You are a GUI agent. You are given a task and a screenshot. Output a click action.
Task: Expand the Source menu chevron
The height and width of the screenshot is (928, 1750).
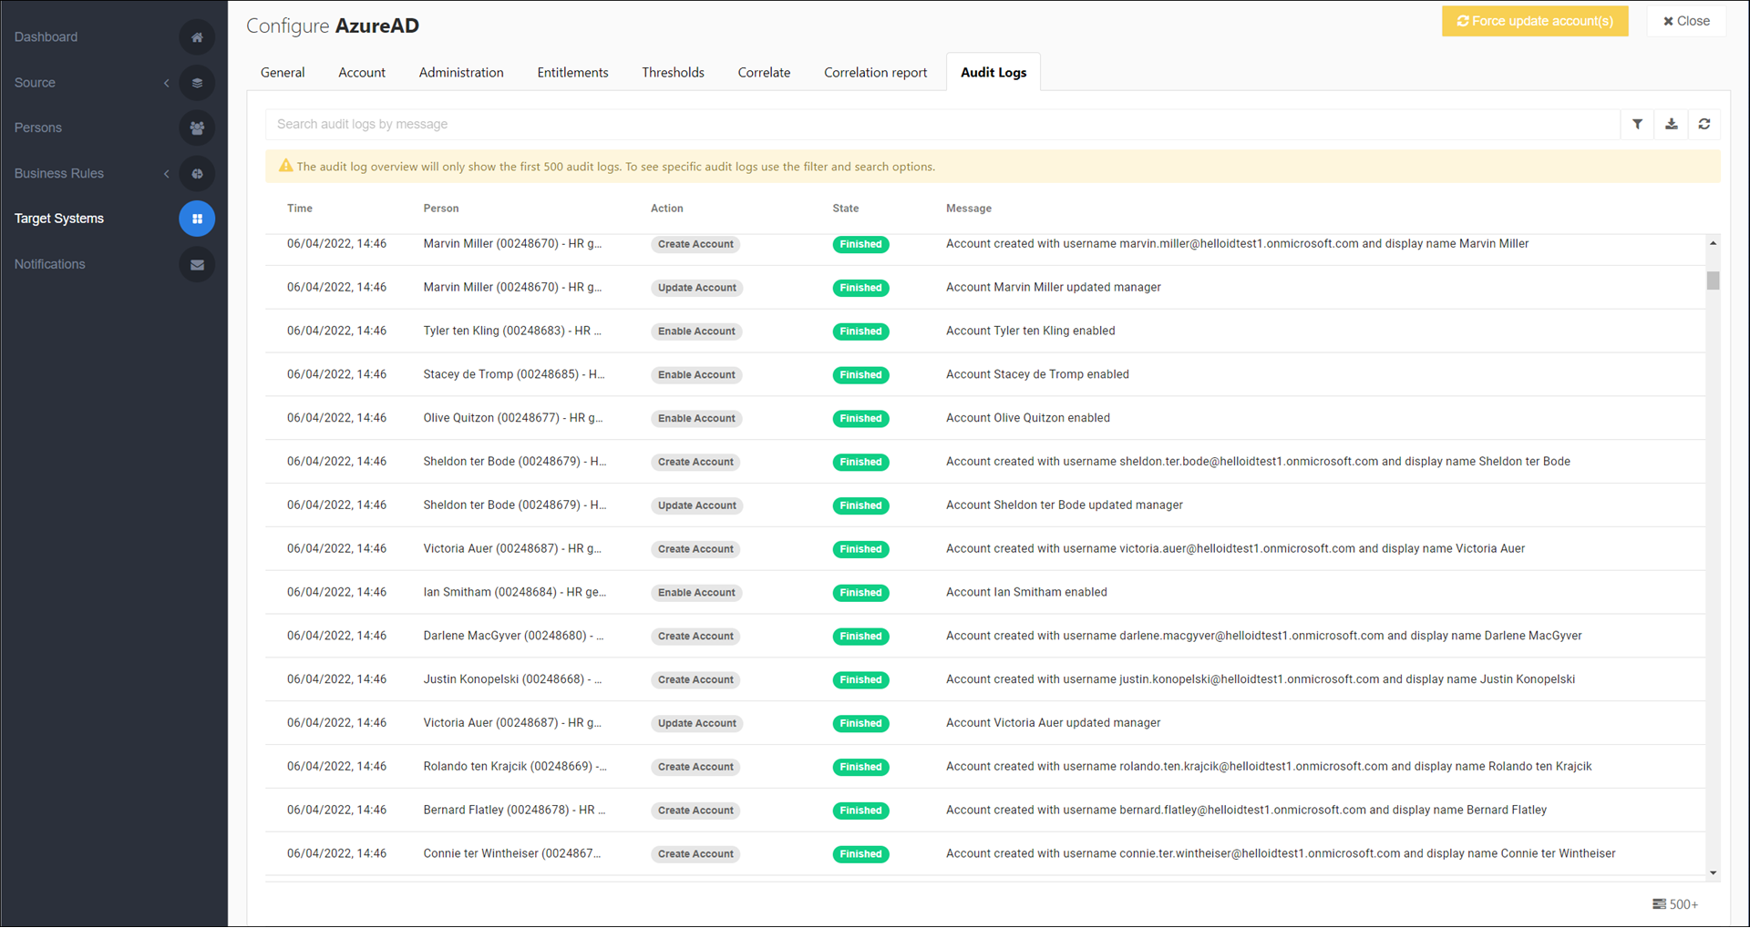pyautogui.click(x=167, y=83)
